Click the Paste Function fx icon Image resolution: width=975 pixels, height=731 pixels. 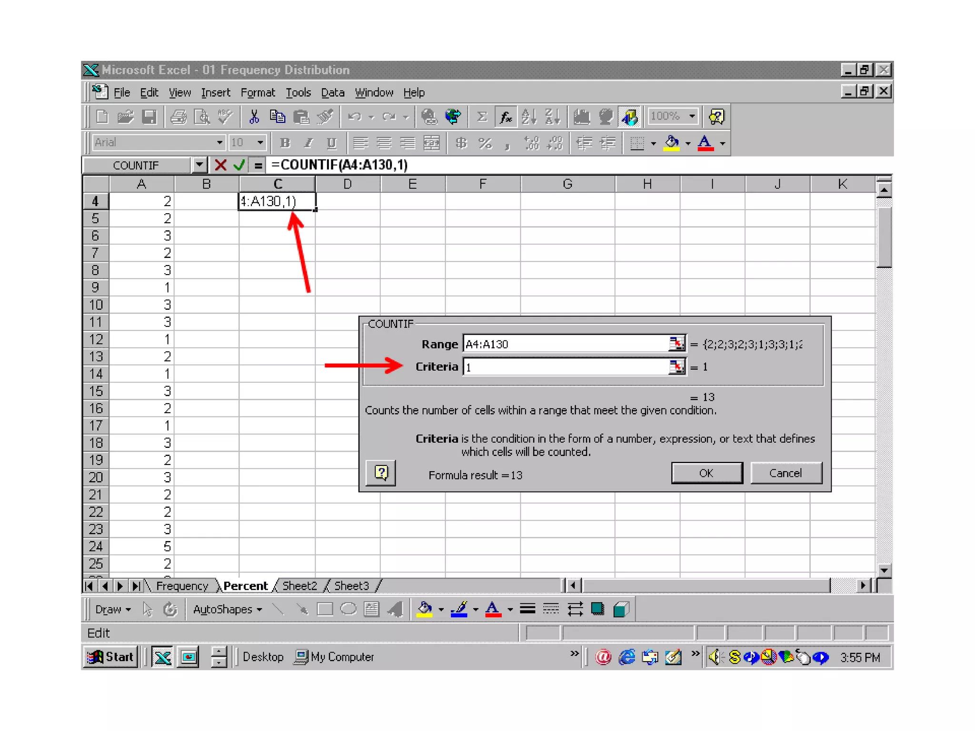(506, 117)
